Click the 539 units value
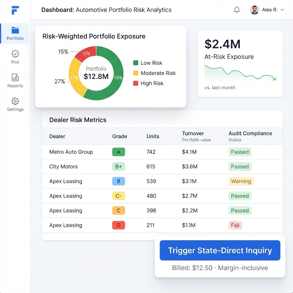This screenshot has width=293, height=293. tap(151, 181)
